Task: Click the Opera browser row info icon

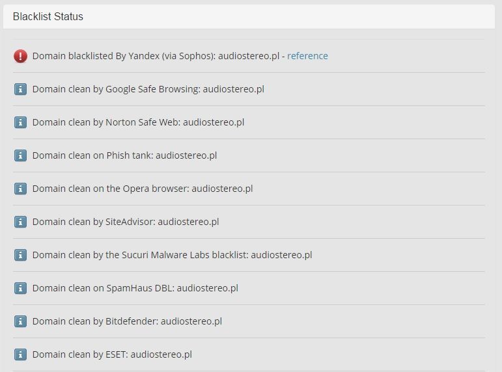Action: click(x=20, y=189)
